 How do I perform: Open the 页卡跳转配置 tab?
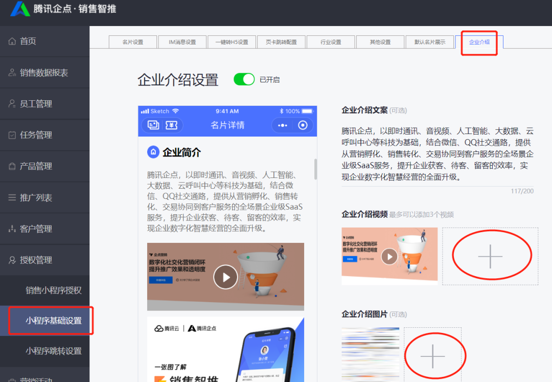click(x=281, y=42)
